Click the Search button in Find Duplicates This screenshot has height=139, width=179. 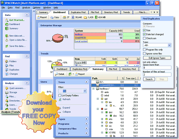pyautogui.click(x=149, y=79)
